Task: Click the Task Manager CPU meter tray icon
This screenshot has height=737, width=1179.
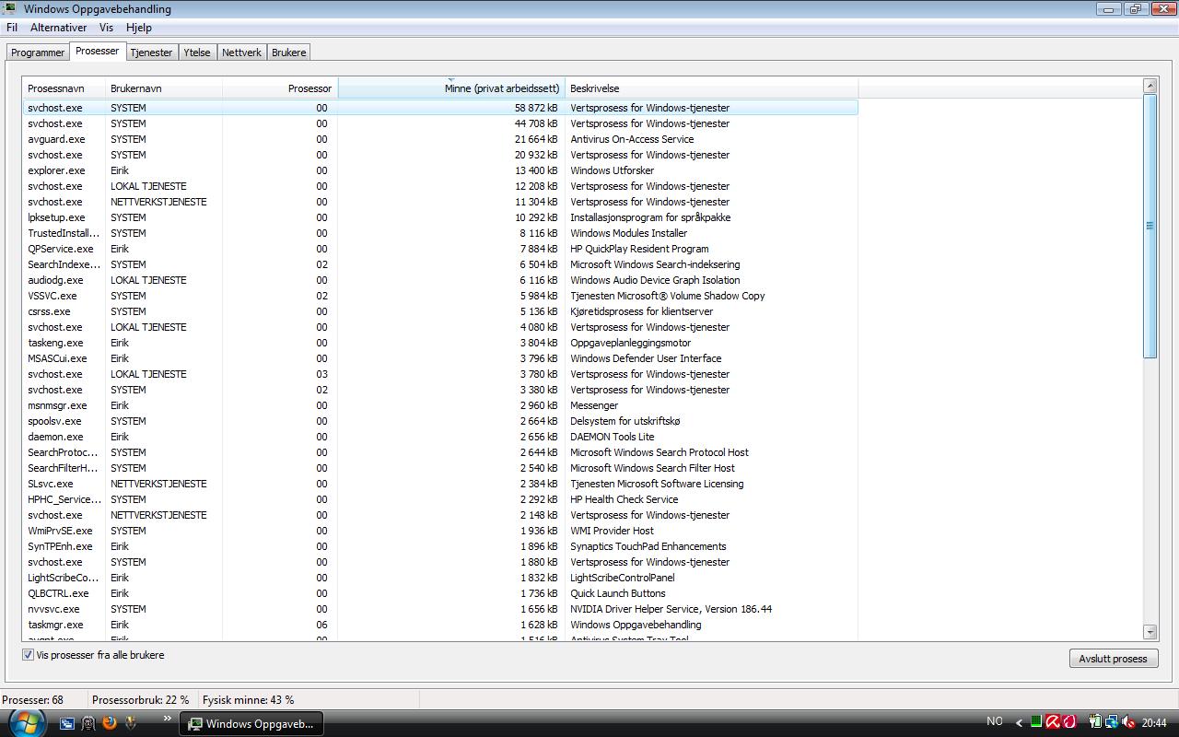Action: pyautogui.click(x=1036, y=722)
